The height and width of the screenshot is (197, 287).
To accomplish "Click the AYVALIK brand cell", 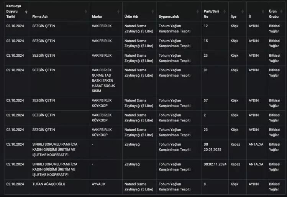I will (99, 184).
